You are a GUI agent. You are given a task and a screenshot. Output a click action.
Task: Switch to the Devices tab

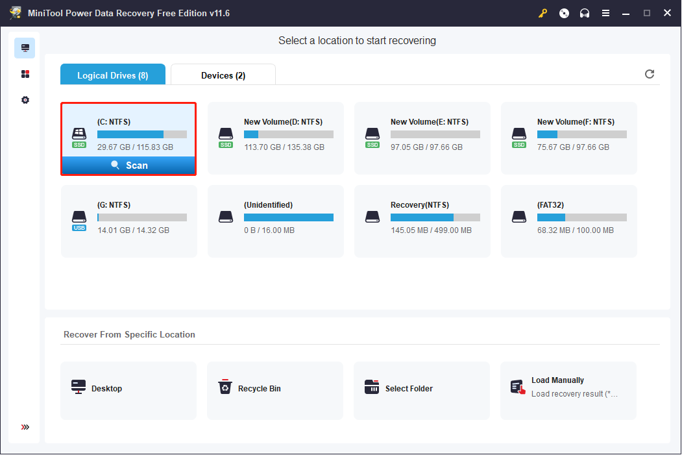tap(223, 75)
